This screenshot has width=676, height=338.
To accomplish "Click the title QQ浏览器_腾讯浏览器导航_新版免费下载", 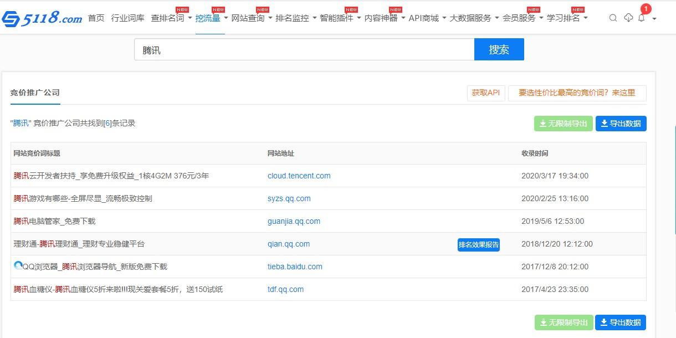I will click(x=95, y=267).
